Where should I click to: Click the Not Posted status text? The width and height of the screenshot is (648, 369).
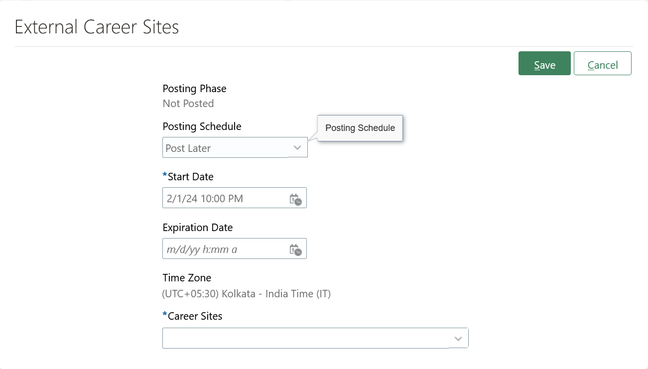[x=188, y=104]
